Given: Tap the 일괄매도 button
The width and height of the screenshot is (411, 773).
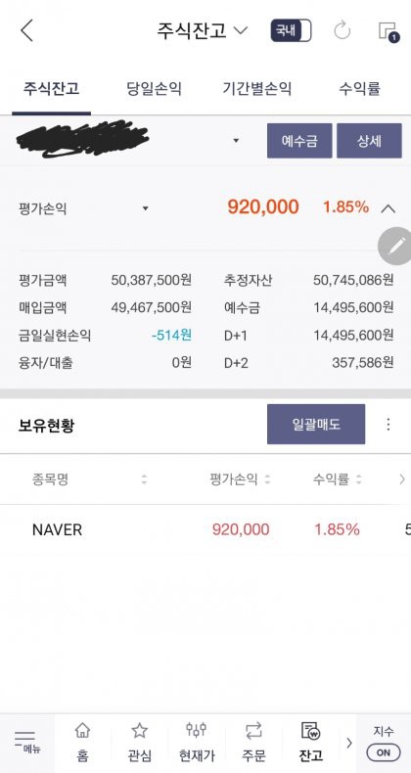Looking at the screenshot, I should click(316, 424).
